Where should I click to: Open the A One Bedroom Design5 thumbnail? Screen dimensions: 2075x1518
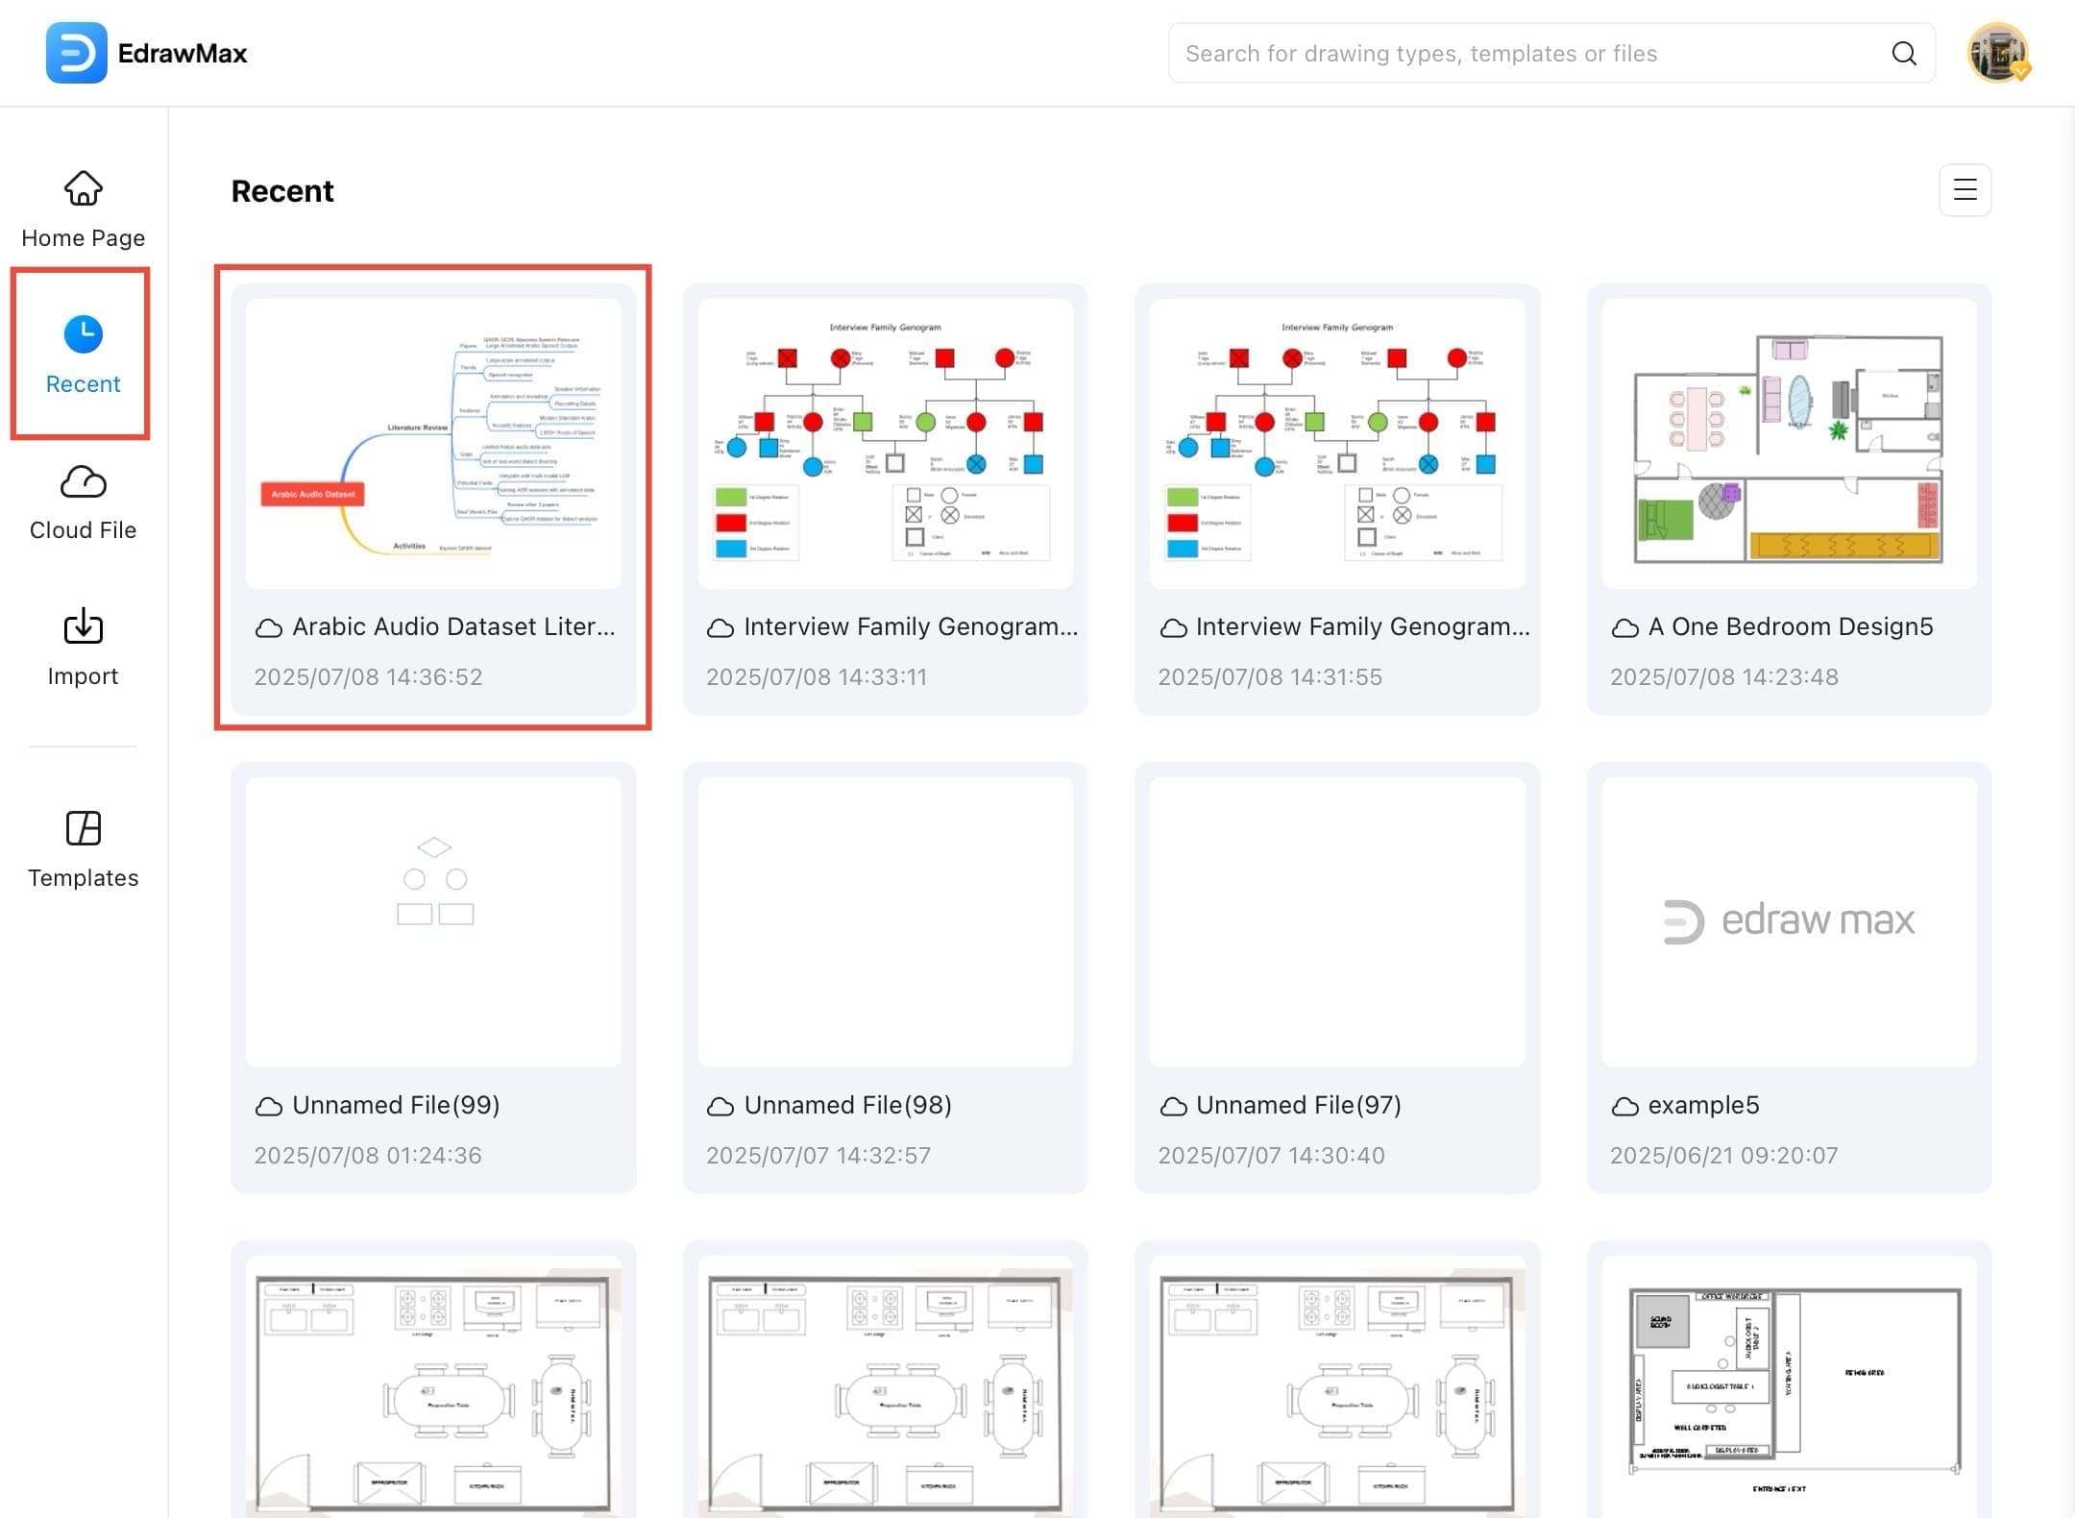[x=1789, y=443]
